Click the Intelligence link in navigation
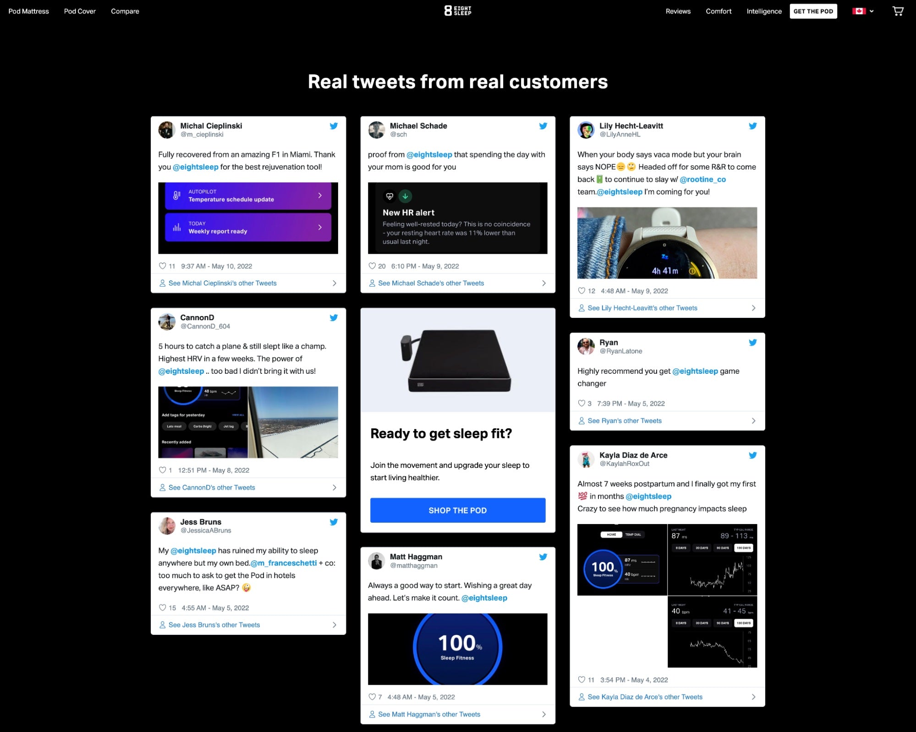Image resolution: width=916 pixels, height=732 pixels. click(x=764, y=11)
